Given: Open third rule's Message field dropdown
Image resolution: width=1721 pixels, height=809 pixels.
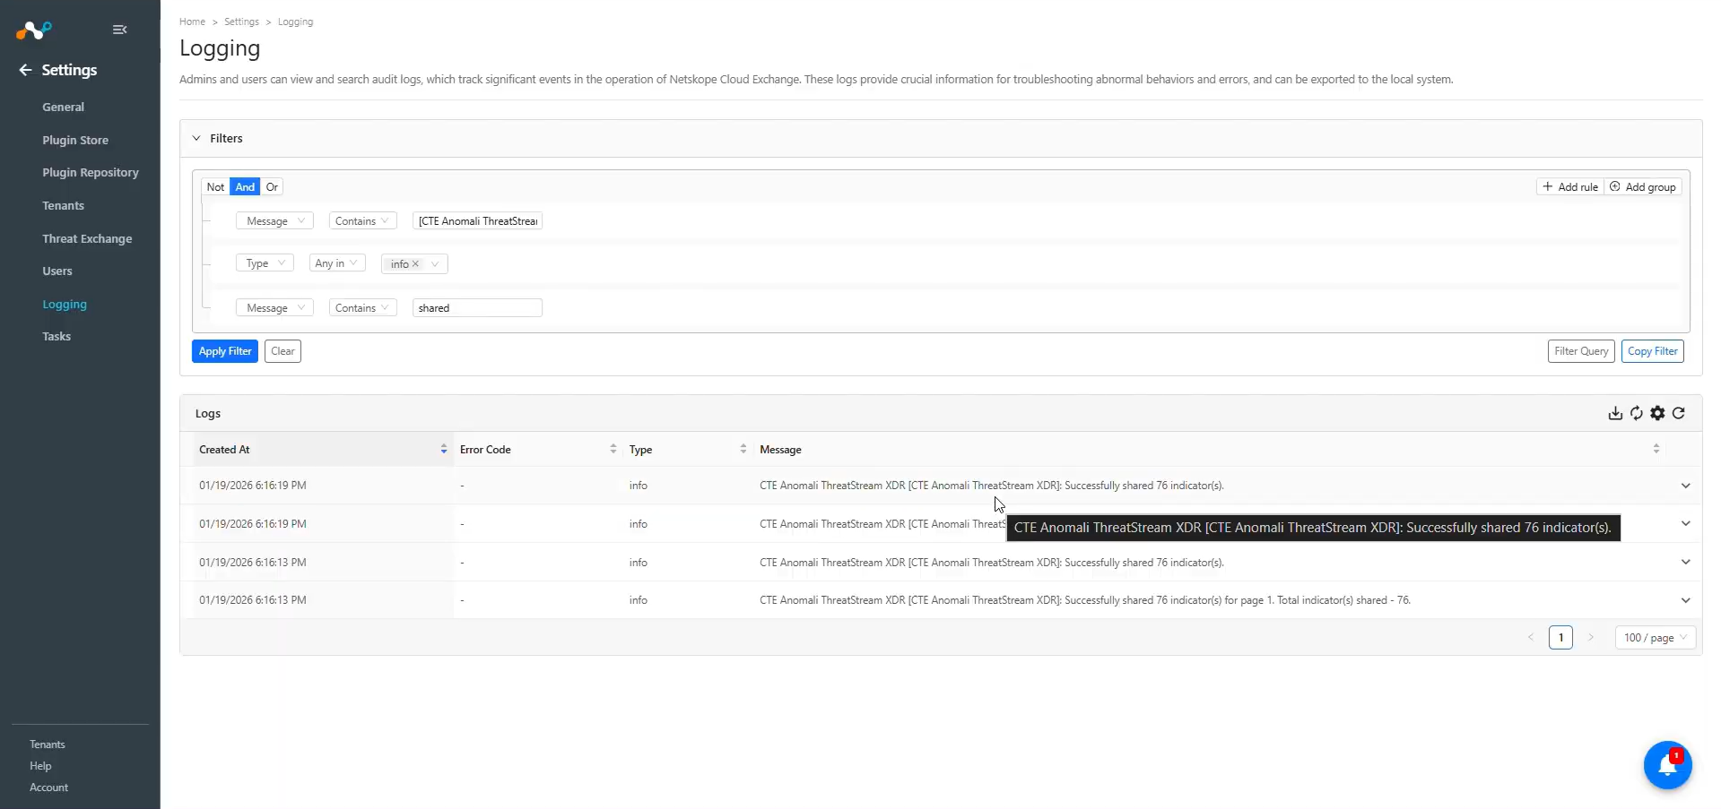Looking at the screenshot, I should [274, 308].
